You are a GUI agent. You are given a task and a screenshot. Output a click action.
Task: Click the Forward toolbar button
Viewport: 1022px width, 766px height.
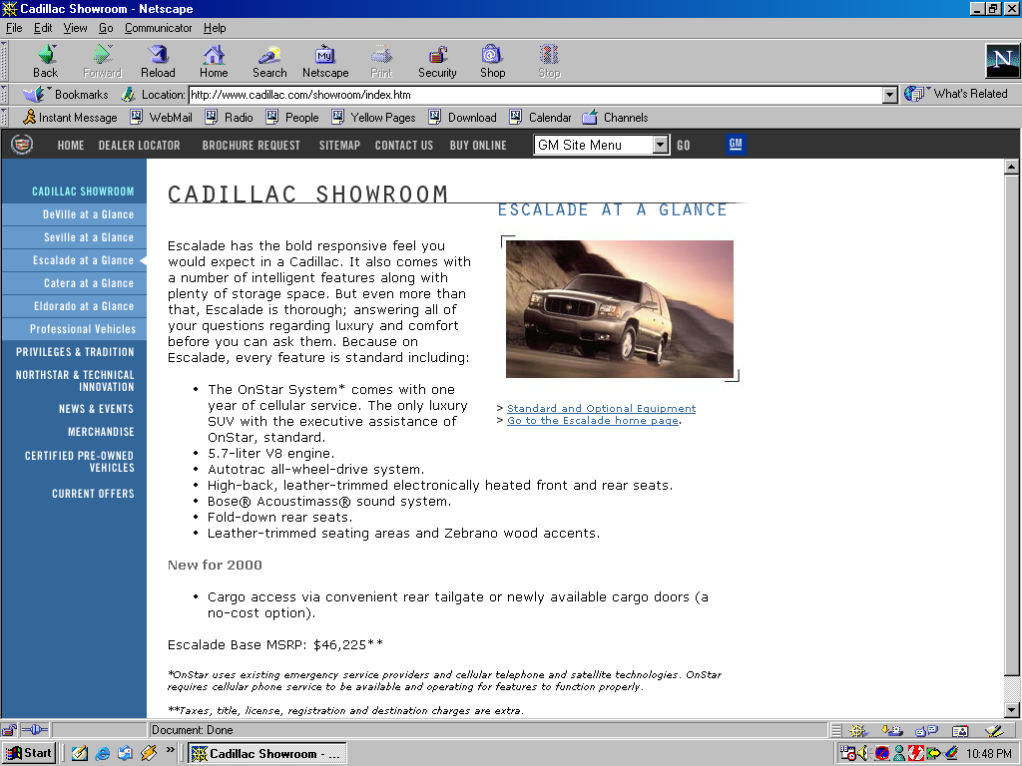click(x=103, y=61)
